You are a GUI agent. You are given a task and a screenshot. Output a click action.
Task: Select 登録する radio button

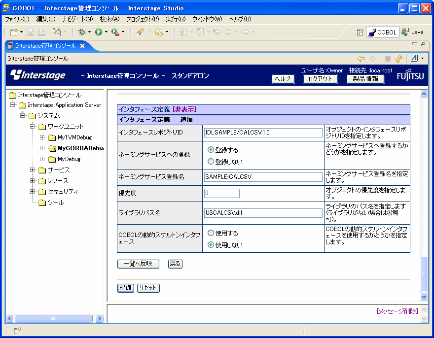tap(211, 150)
